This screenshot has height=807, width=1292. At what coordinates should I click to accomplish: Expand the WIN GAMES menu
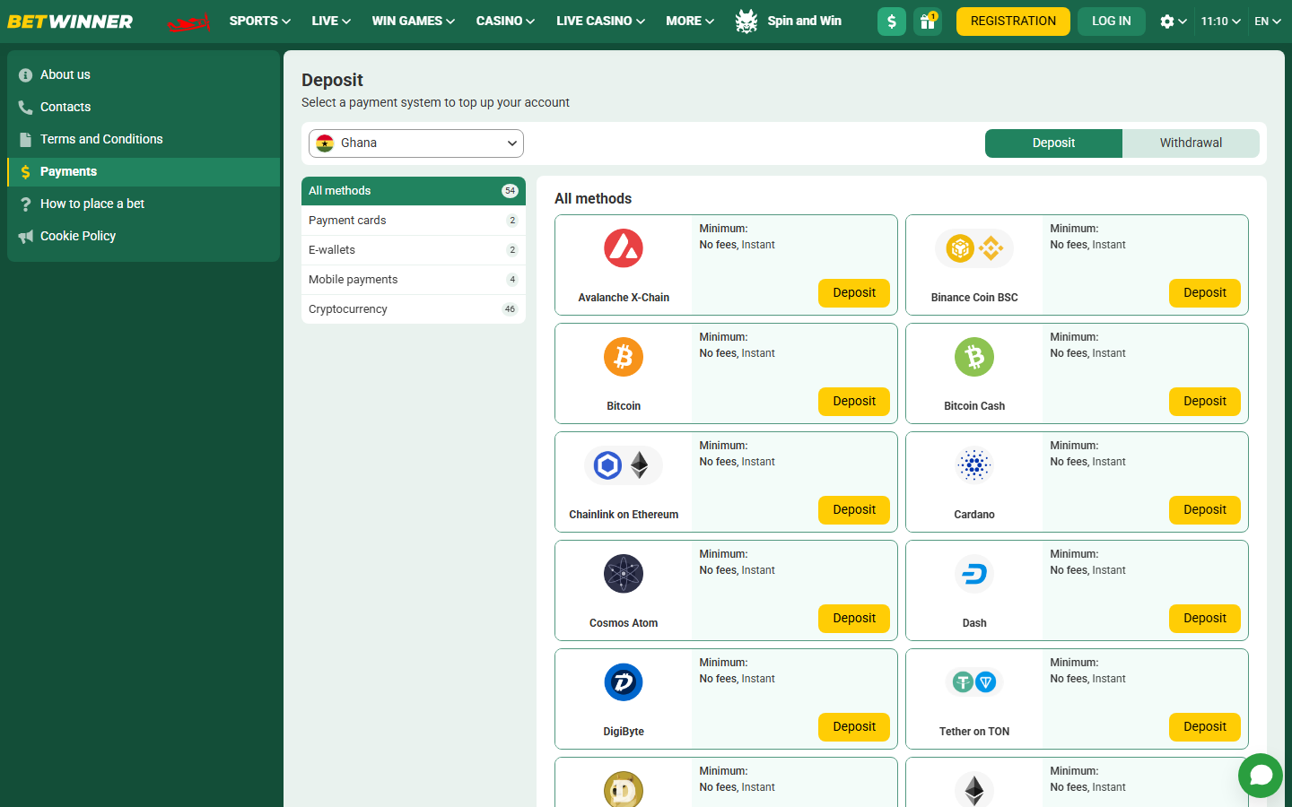click(413, 21)
